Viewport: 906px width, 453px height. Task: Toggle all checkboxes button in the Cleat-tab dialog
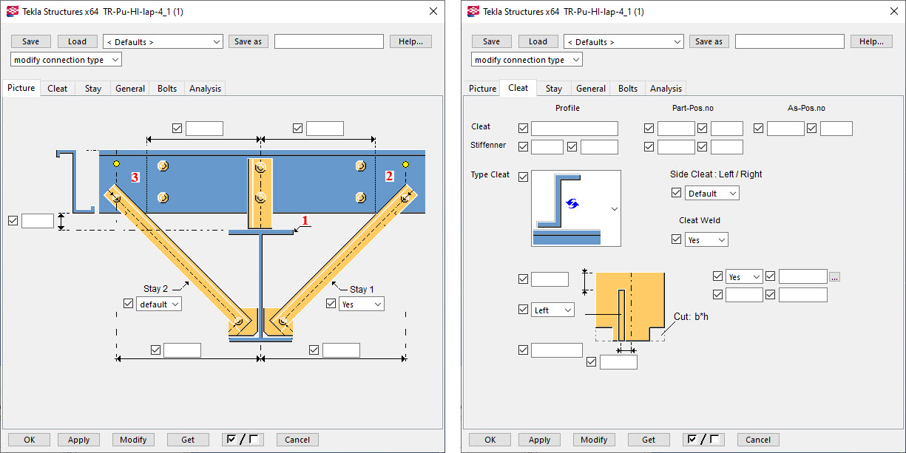click(x=703, y=440)
